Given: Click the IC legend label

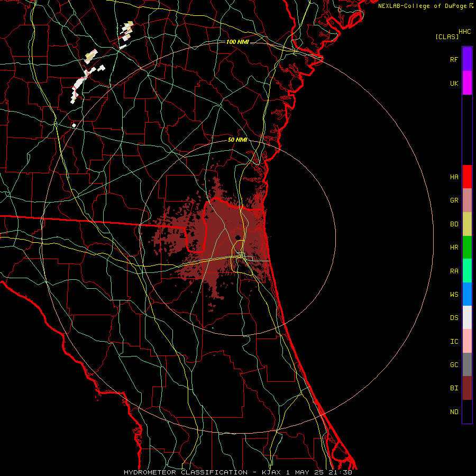Looking at the screenshot, I should click(x=454, y=341).
